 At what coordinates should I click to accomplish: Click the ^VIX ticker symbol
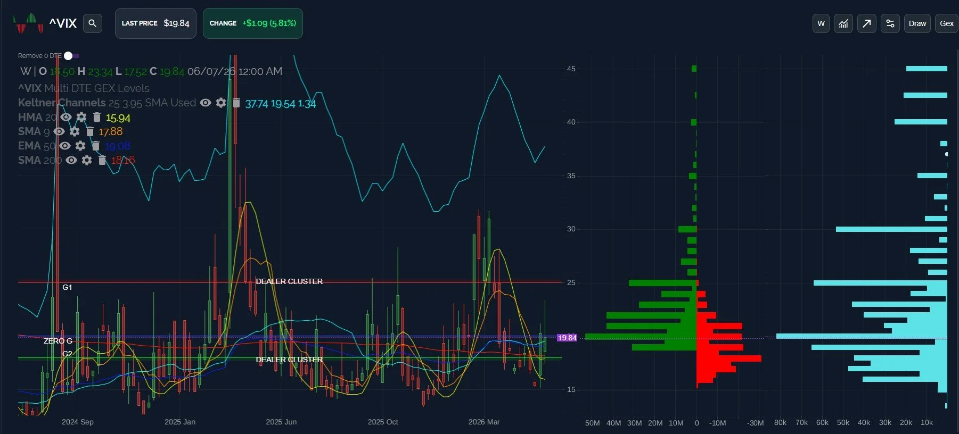coord(63,23)
